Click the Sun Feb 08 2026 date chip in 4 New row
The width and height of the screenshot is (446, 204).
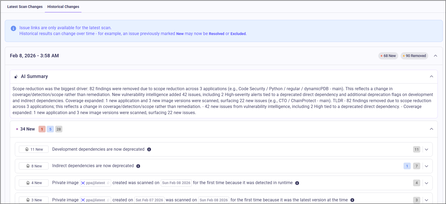click(x=176, y=183)
